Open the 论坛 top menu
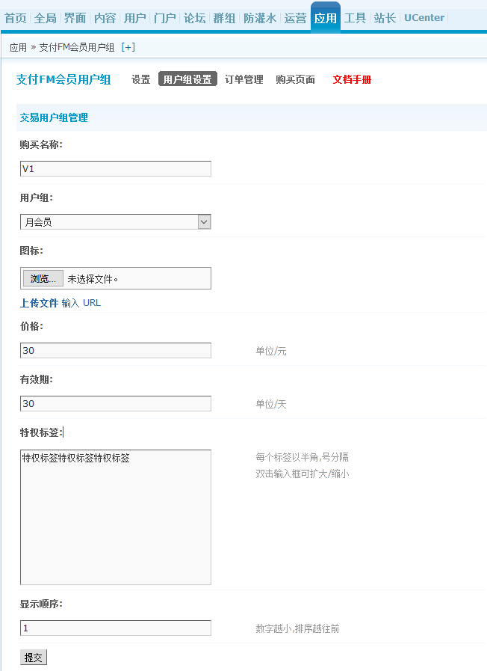 [195, 18]
